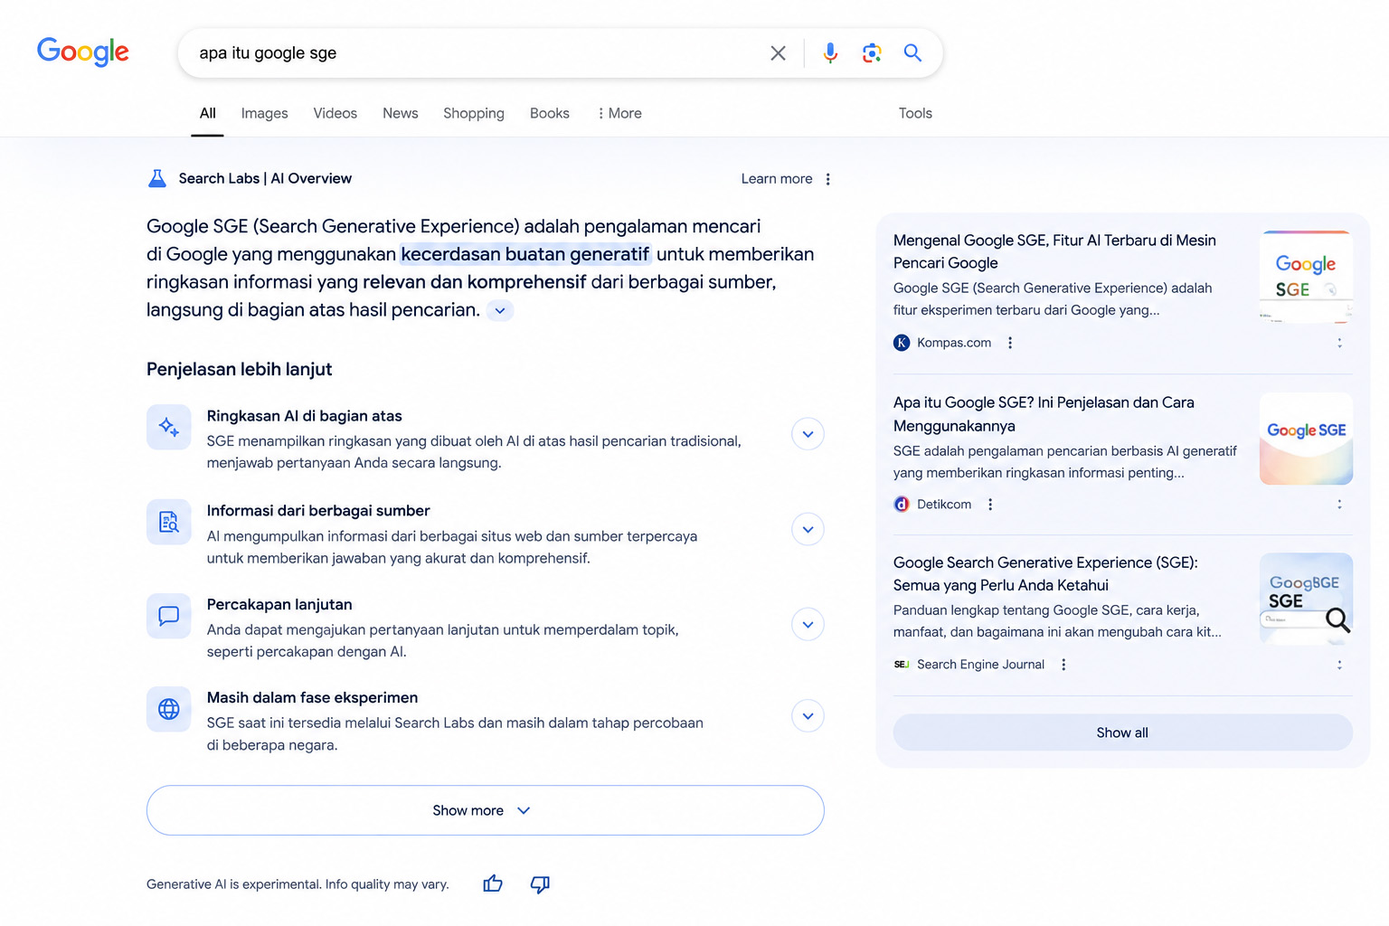Click the Search Labs | AI Overview label
The image size is (1389, 926).
[265, 178]
